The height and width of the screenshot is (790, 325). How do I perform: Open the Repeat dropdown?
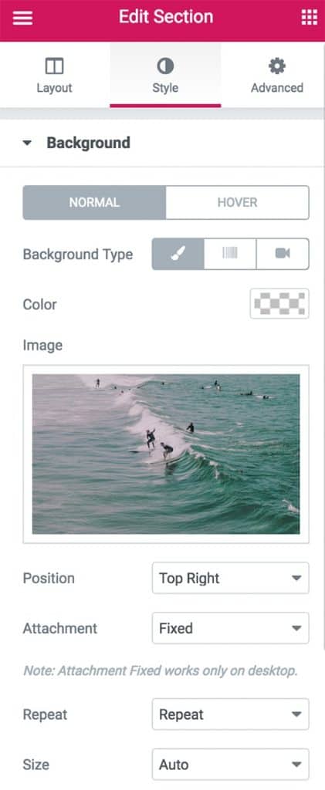point(230,714)
